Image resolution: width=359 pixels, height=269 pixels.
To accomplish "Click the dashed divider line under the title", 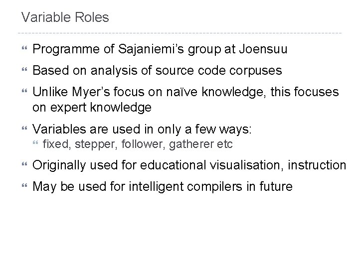I will pyautogui.click(x=179, y=34).
